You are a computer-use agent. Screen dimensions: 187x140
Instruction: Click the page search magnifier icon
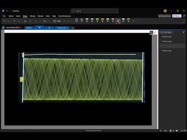151,32
